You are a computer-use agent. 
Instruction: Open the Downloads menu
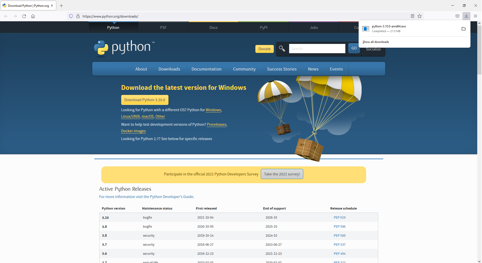pos(169,69)
